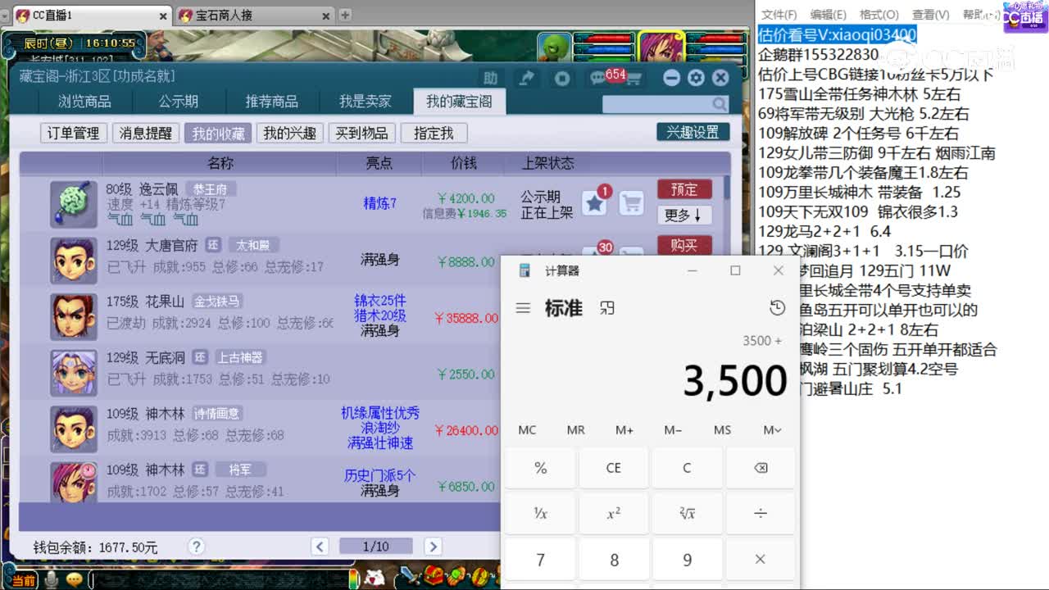Click the search magnifier icon
This screenshot has height=590, width=1049.
click(719, 104)
